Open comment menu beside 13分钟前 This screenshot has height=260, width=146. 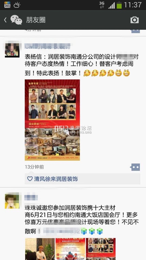135,167
